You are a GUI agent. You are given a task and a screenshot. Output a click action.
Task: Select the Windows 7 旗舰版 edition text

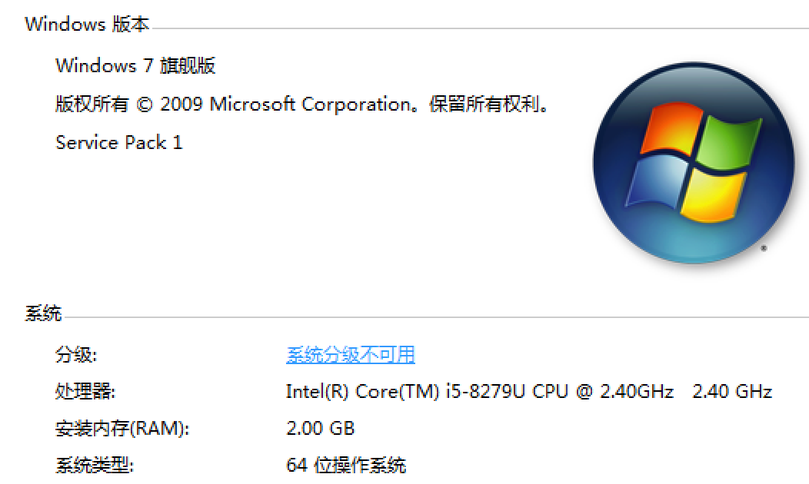coord(135,66)
